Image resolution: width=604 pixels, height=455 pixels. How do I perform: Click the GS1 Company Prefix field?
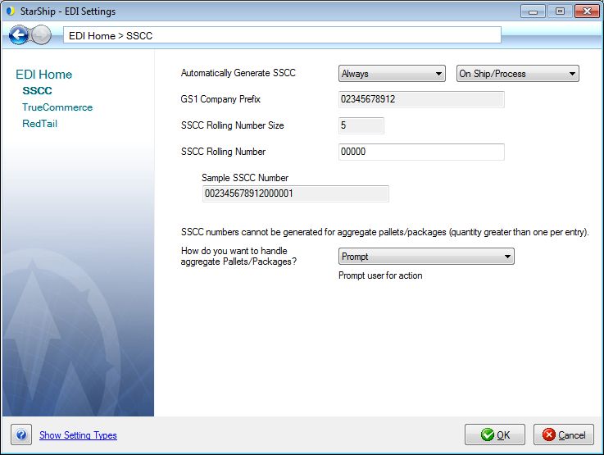pyautogui.click(x=421, y=99)
